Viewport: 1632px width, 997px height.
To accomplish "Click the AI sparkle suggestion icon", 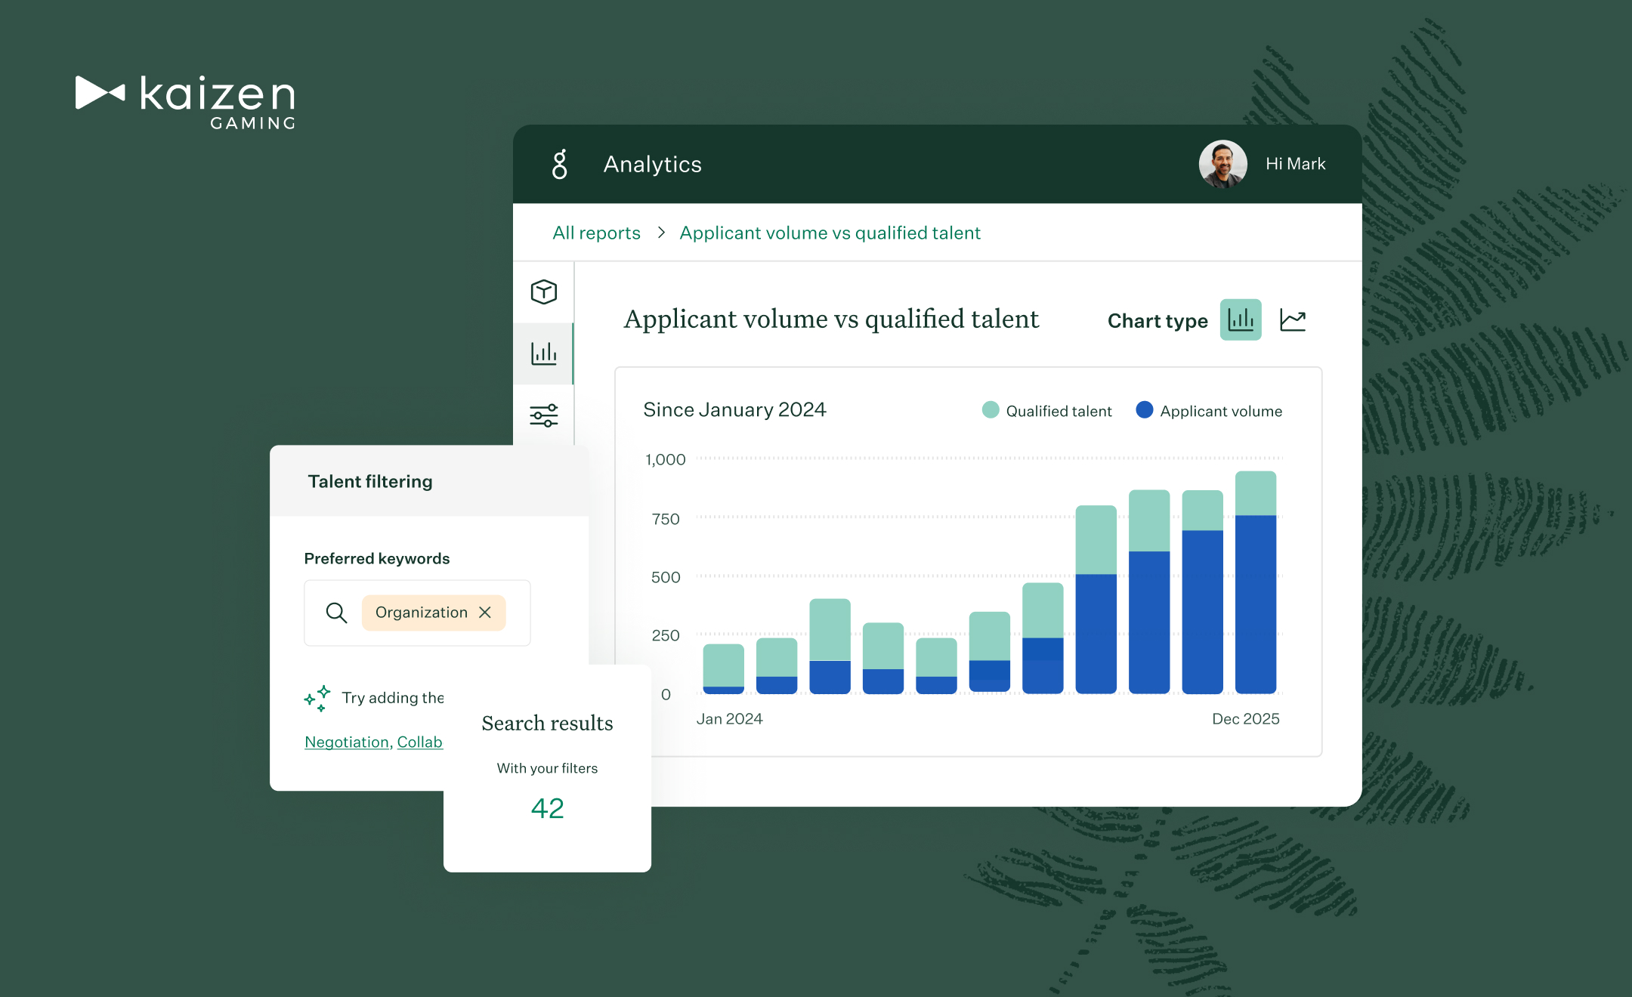I will pyautogui.click(x=317, y=698).
